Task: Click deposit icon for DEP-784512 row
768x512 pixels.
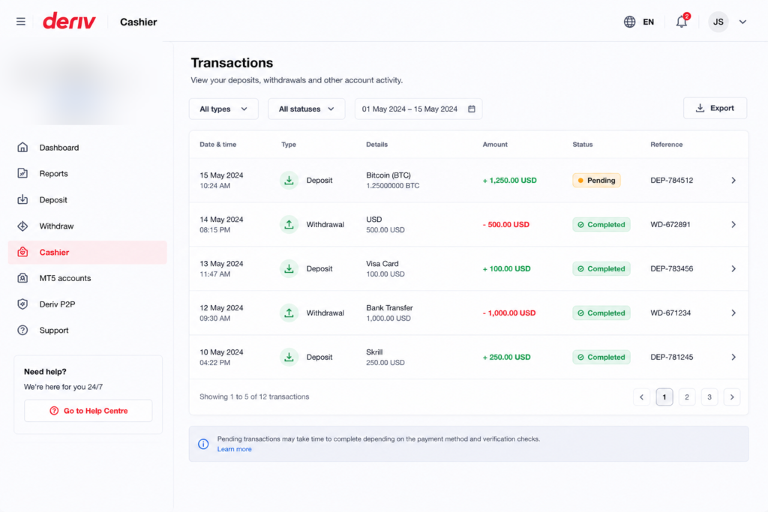Action: (x=289, y=180)
